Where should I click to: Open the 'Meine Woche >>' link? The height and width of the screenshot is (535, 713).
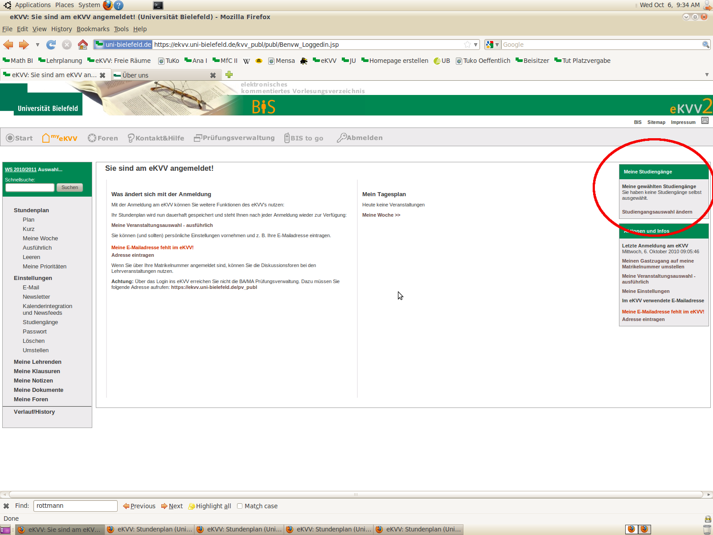pos(381,215)
